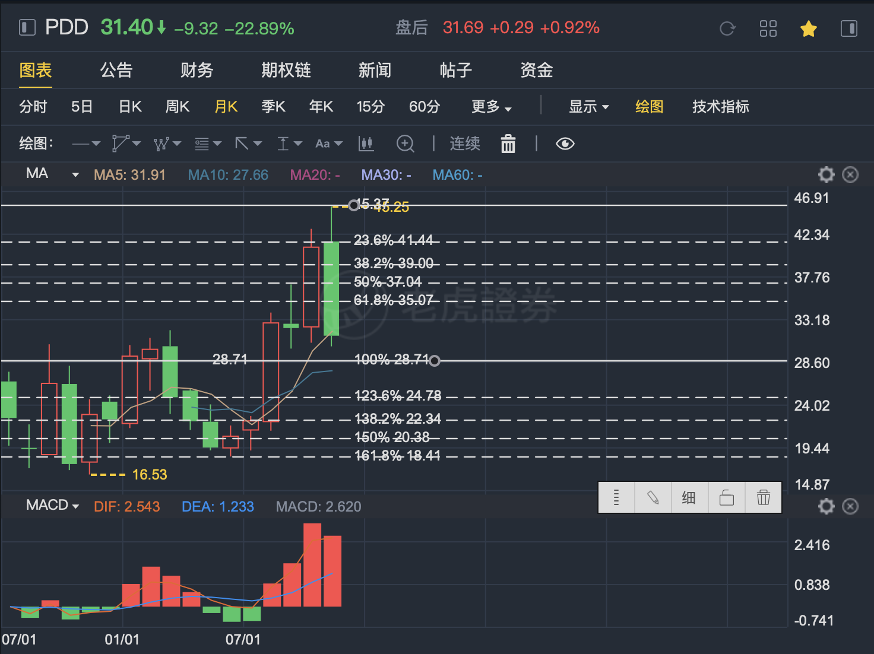
Task: Switch to the 图表 tab
Action: [36, 71]
